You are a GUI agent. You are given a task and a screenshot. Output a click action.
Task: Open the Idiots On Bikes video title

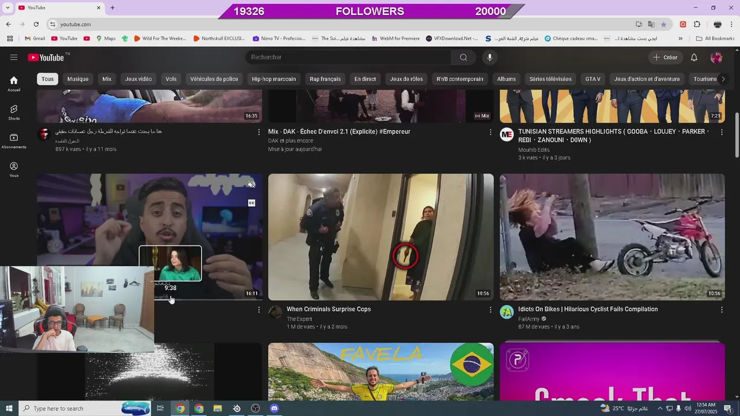click(x=588, y=309)
